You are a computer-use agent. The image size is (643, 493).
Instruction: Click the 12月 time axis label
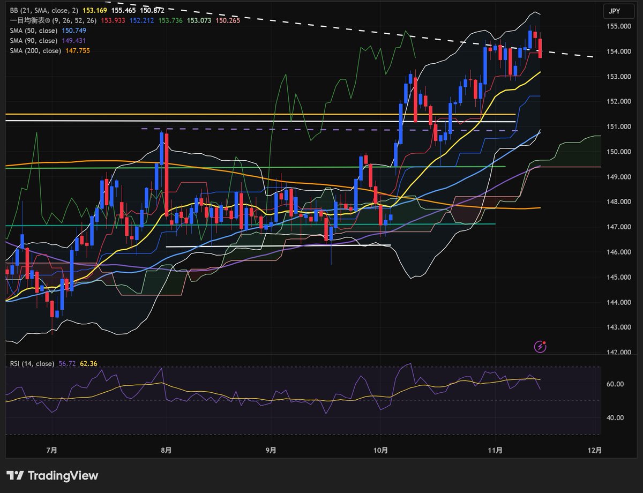pyautogui.click(x=594, y=450)
